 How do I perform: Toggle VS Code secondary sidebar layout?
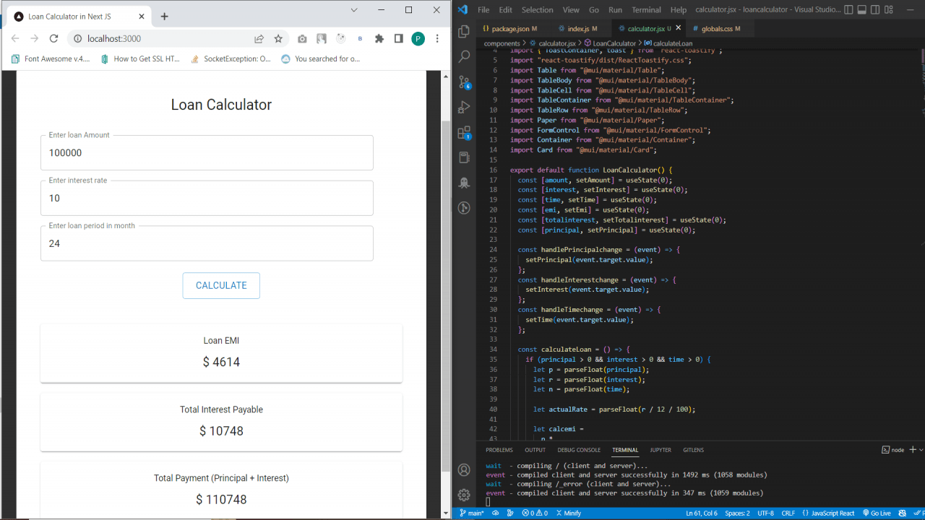876,9
